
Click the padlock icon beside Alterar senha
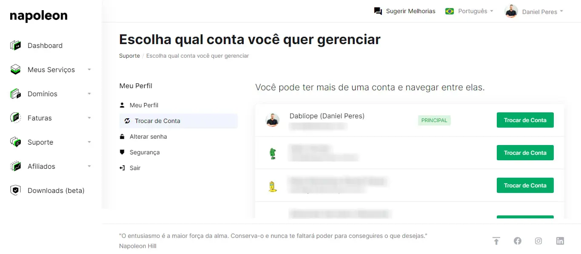122,137
